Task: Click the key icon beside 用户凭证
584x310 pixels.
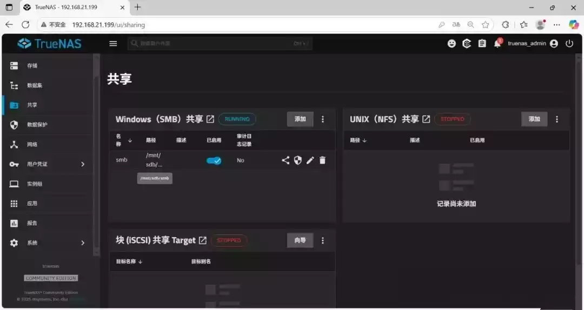Action: click(x=14, y=164)
